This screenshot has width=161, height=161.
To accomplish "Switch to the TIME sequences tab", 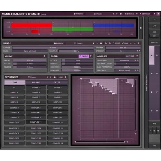I will point(15,82).
